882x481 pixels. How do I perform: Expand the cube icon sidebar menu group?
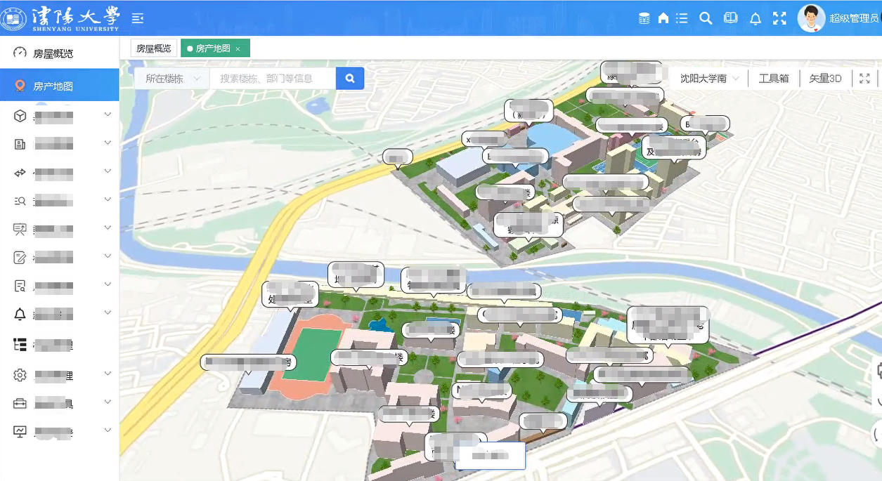click(60, 115)
